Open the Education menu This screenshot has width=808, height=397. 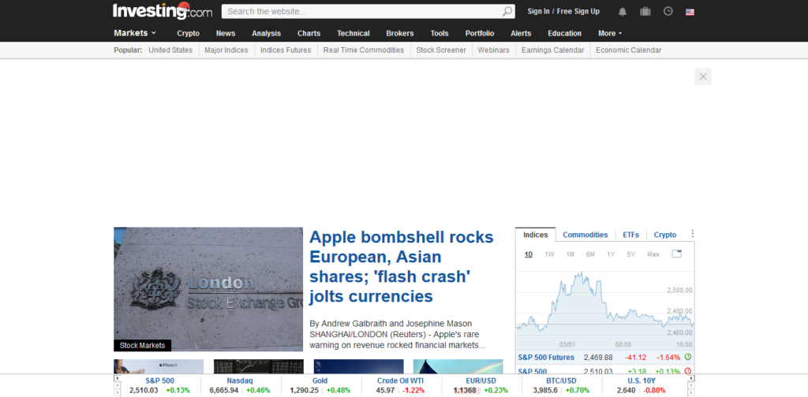[565, 33]
